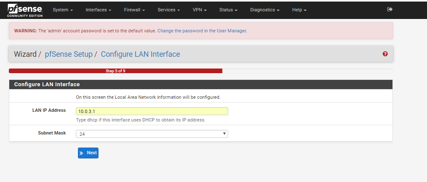Click the Step 5 of 9 progress bar
The width and height of the screenshot is (427, 182).
coord(115,71)
